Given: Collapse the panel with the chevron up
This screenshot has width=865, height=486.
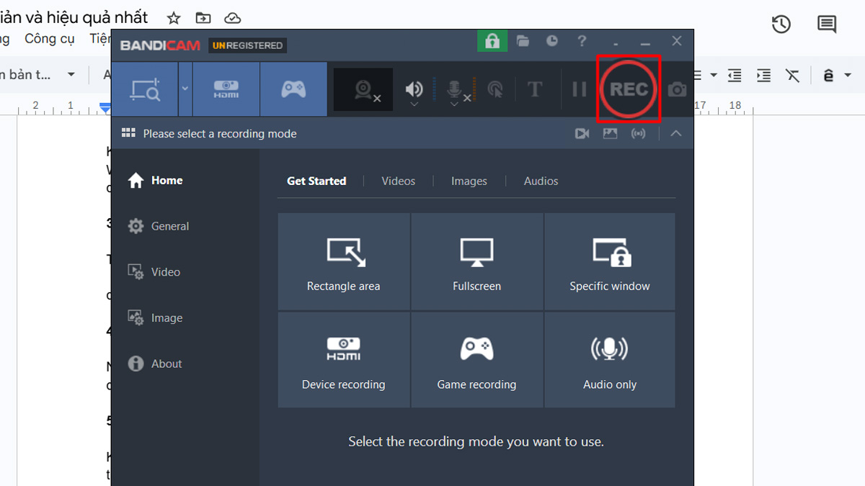Looking at the screenshot, I should (x=675, y=133).
